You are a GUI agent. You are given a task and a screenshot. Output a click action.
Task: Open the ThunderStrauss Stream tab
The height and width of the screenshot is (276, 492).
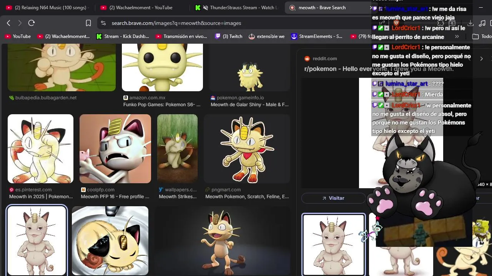click(x=236, y=7)
